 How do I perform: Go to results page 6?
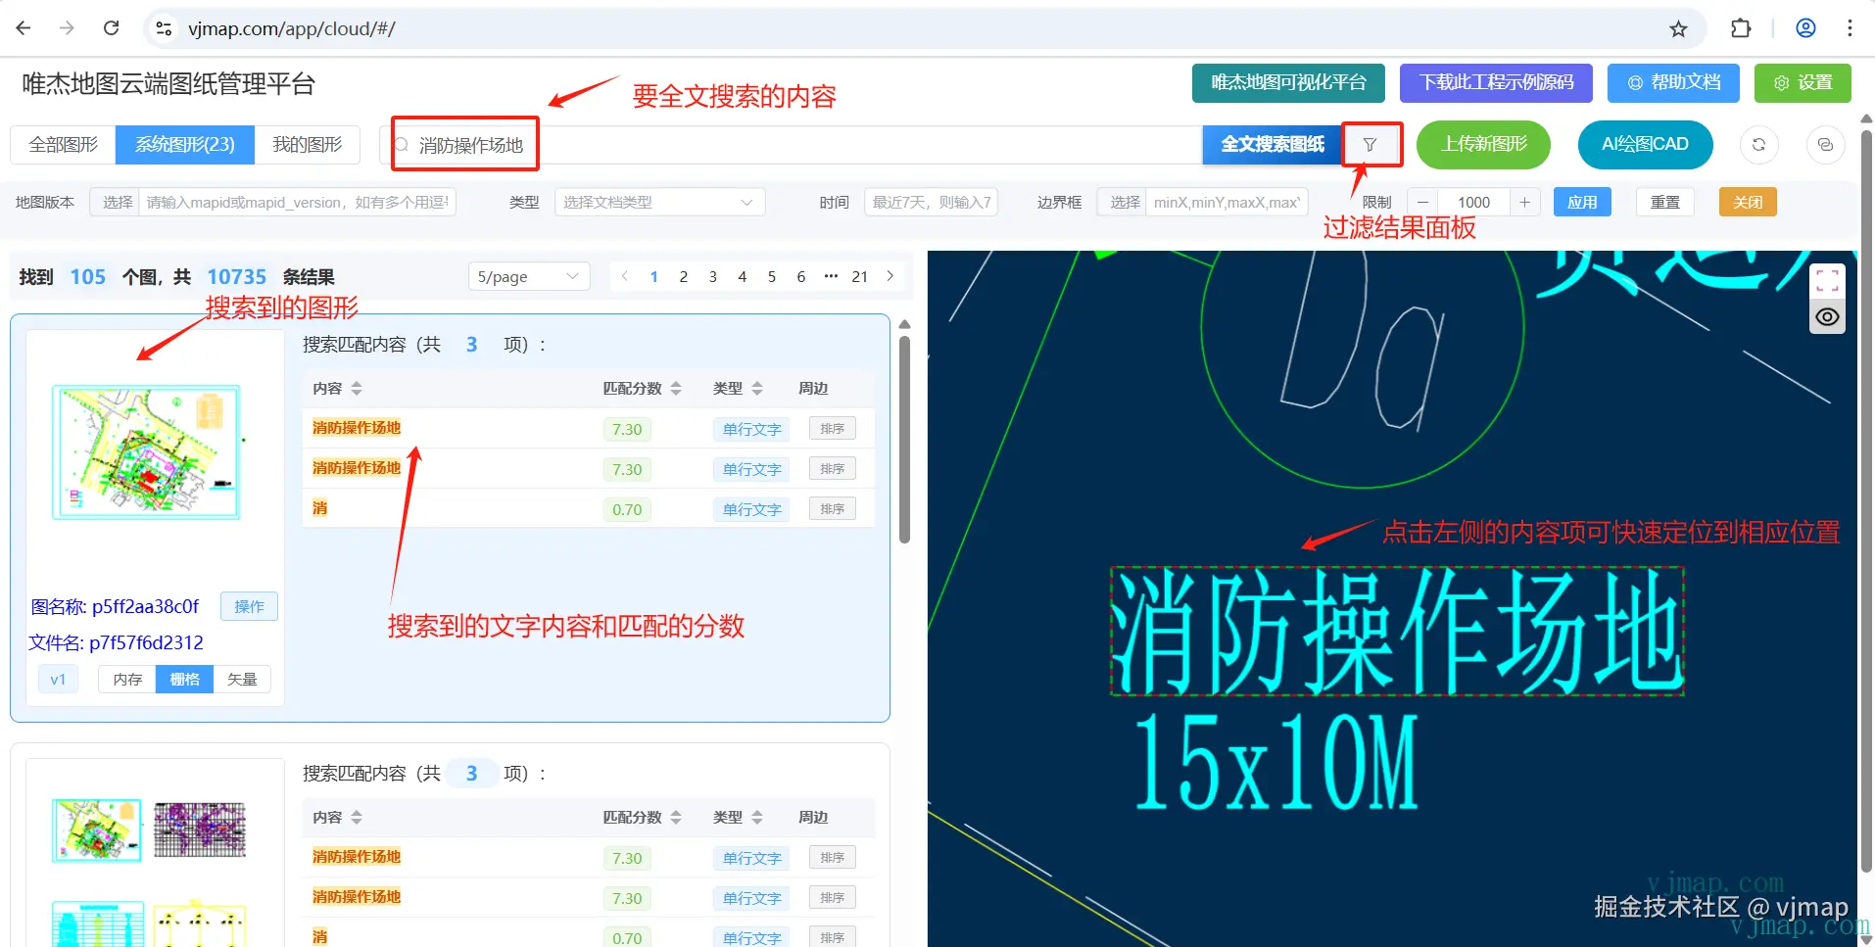[801, 276]
